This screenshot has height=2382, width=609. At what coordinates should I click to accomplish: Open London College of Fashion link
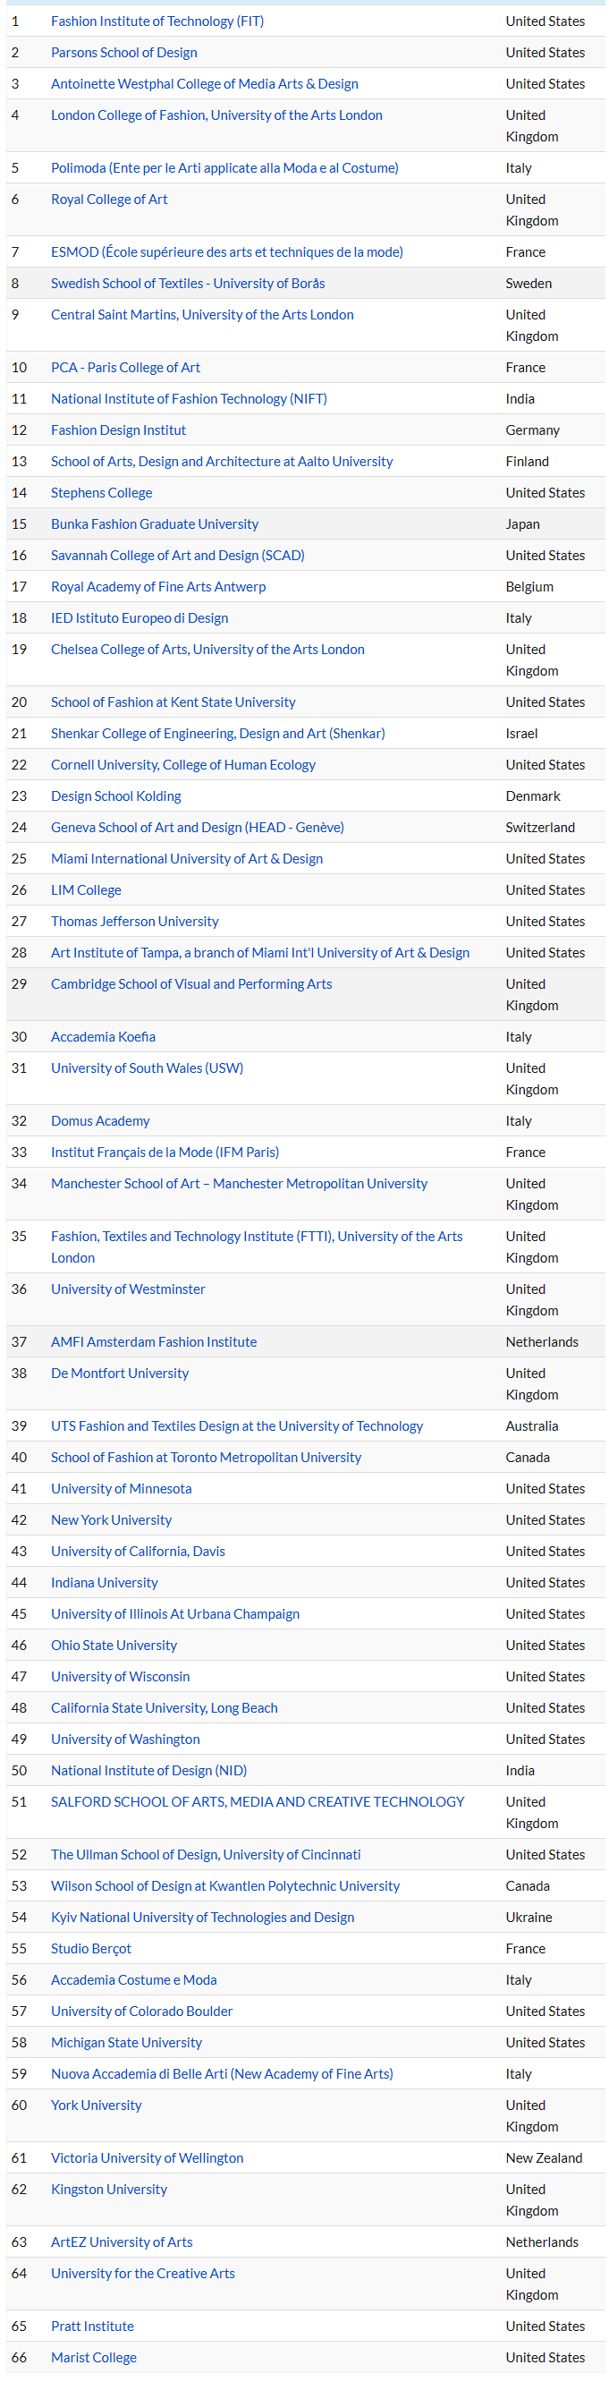coord(216,115)
